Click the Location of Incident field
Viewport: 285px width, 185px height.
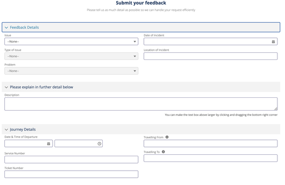pyautogui.click(x=210, y=56)
